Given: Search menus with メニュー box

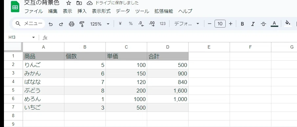Looking at the screenshot, I should tap(28, 24).
